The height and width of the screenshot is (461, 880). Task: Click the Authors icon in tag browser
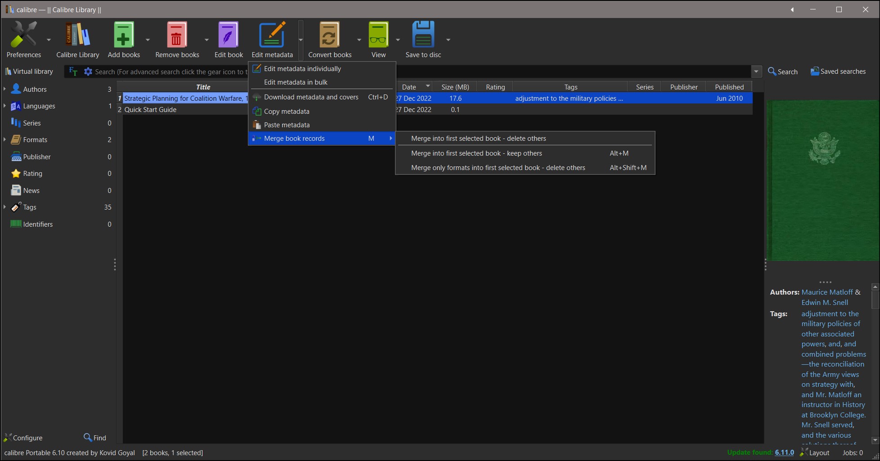click(x=16, y=89)
